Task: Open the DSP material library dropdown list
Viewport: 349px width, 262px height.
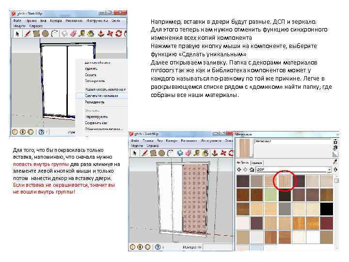Action: tap(294, 169)
